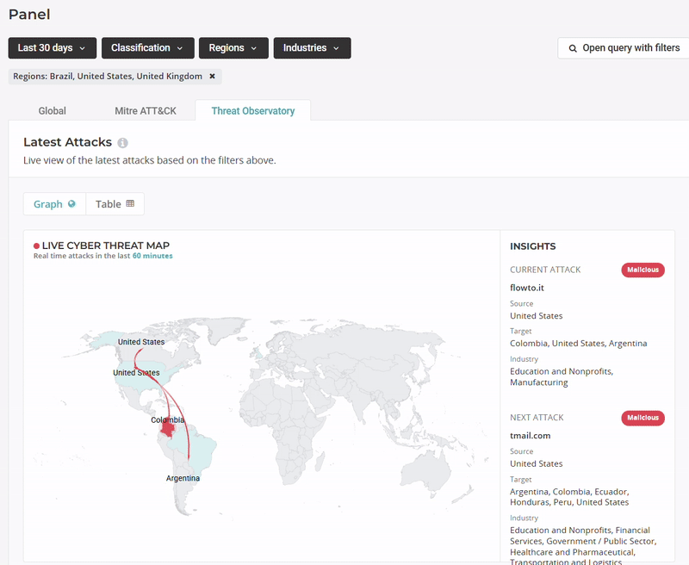Switch to Table view
The width and height of the screenshot is (689, 565).
[x=115, y=204]
